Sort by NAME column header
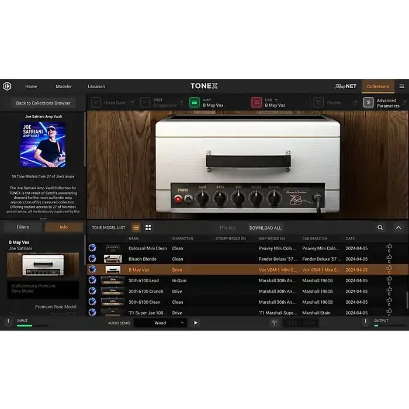 134,238
